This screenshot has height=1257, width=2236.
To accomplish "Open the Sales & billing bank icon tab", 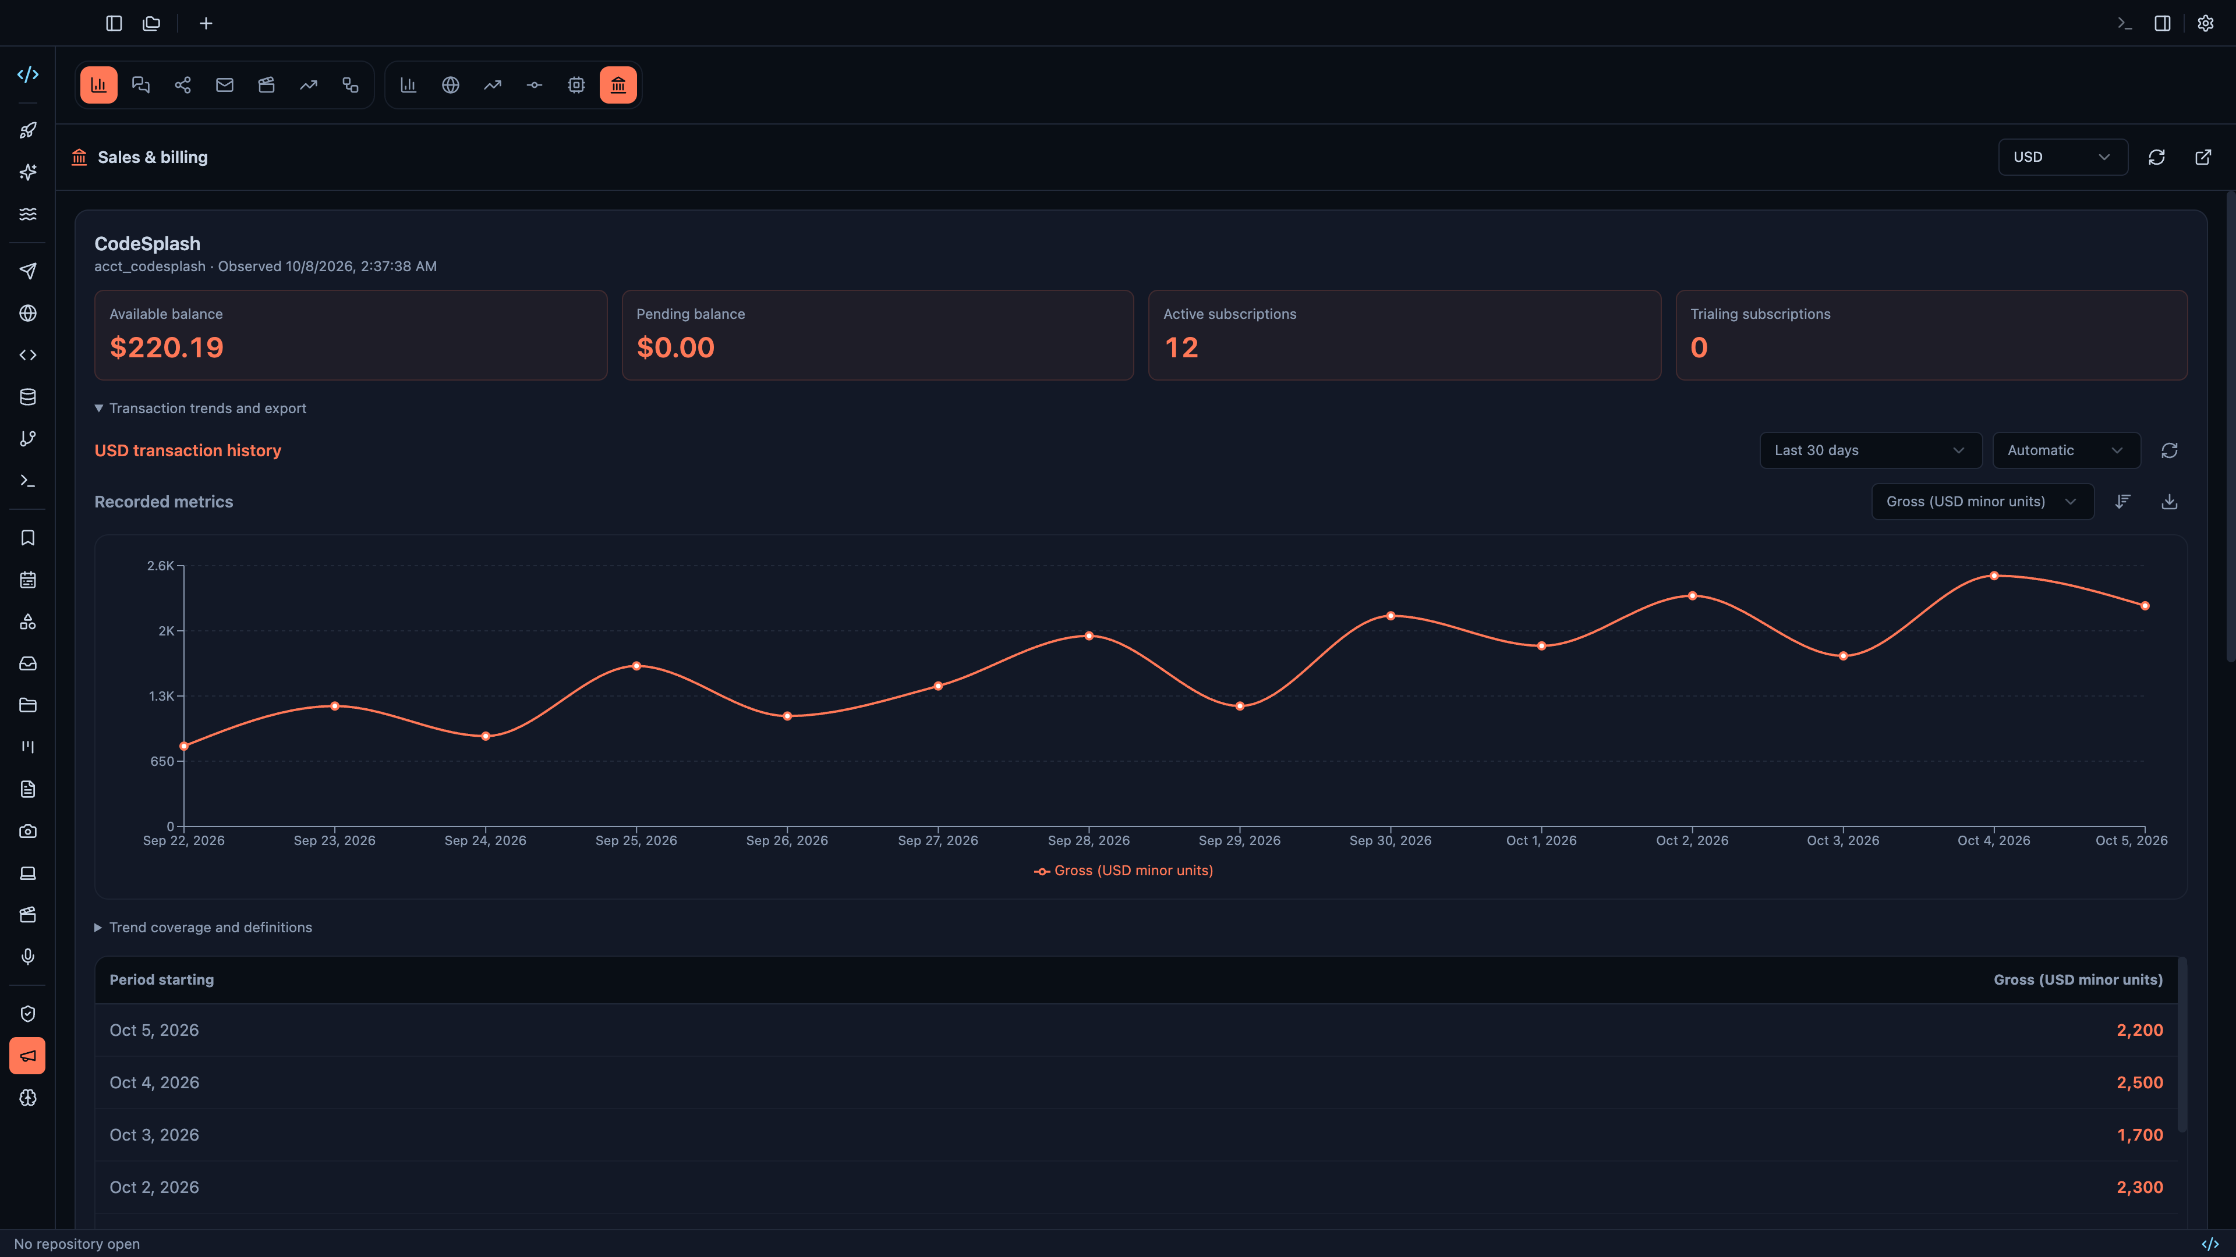I will pyautogui.click(x=618, y=85).
